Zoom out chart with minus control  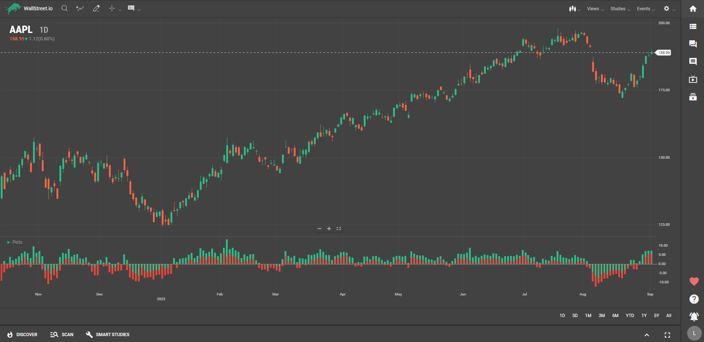coord(319,229)
